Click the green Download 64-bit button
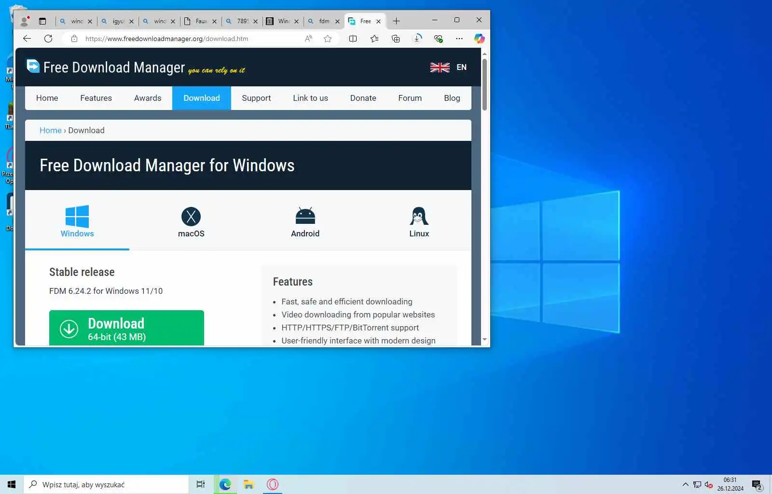772x494 pixels. pyautogui.click(x=126, y=328)
